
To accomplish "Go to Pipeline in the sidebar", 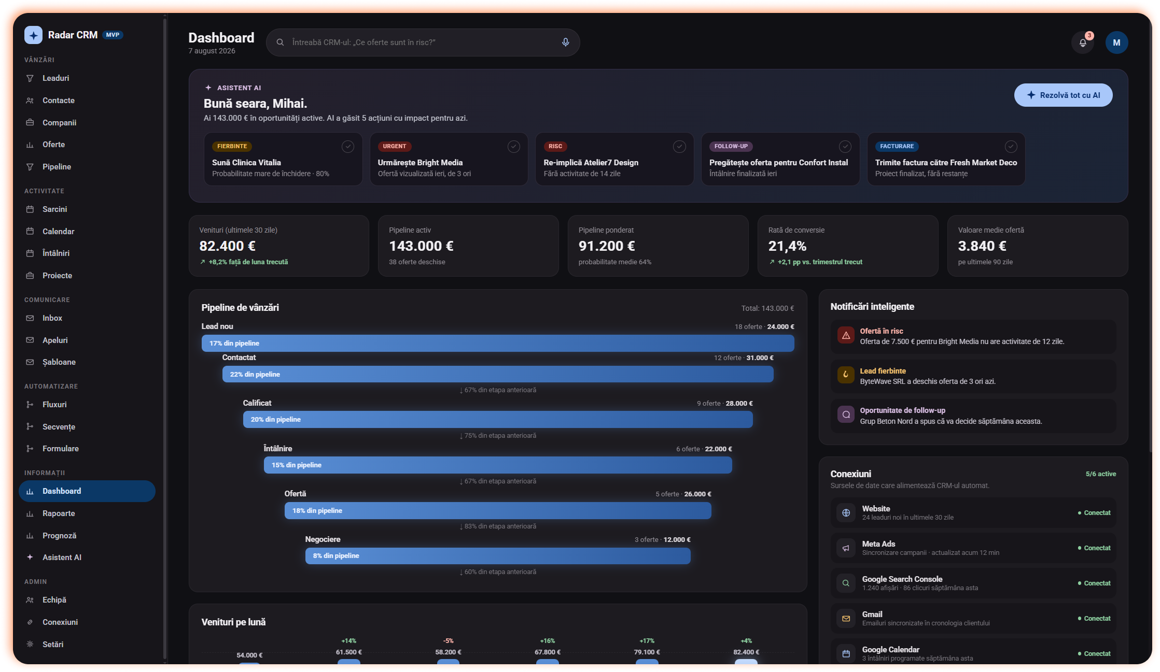I will pos(87,167).
